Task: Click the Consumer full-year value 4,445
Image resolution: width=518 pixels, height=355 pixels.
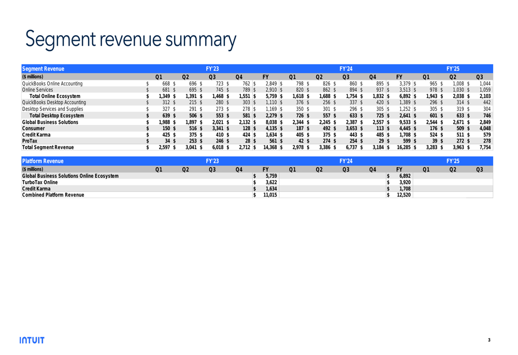Action: coord(405,128)
